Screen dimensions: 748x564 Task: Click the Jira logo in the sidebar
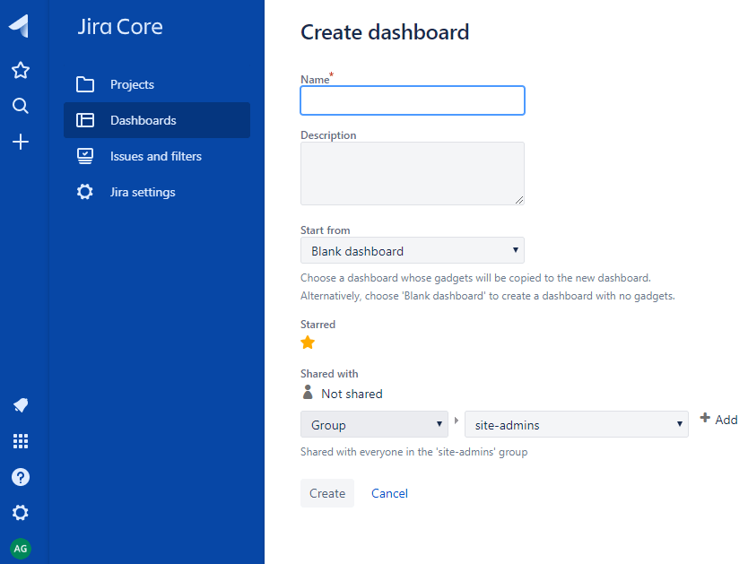20,27
